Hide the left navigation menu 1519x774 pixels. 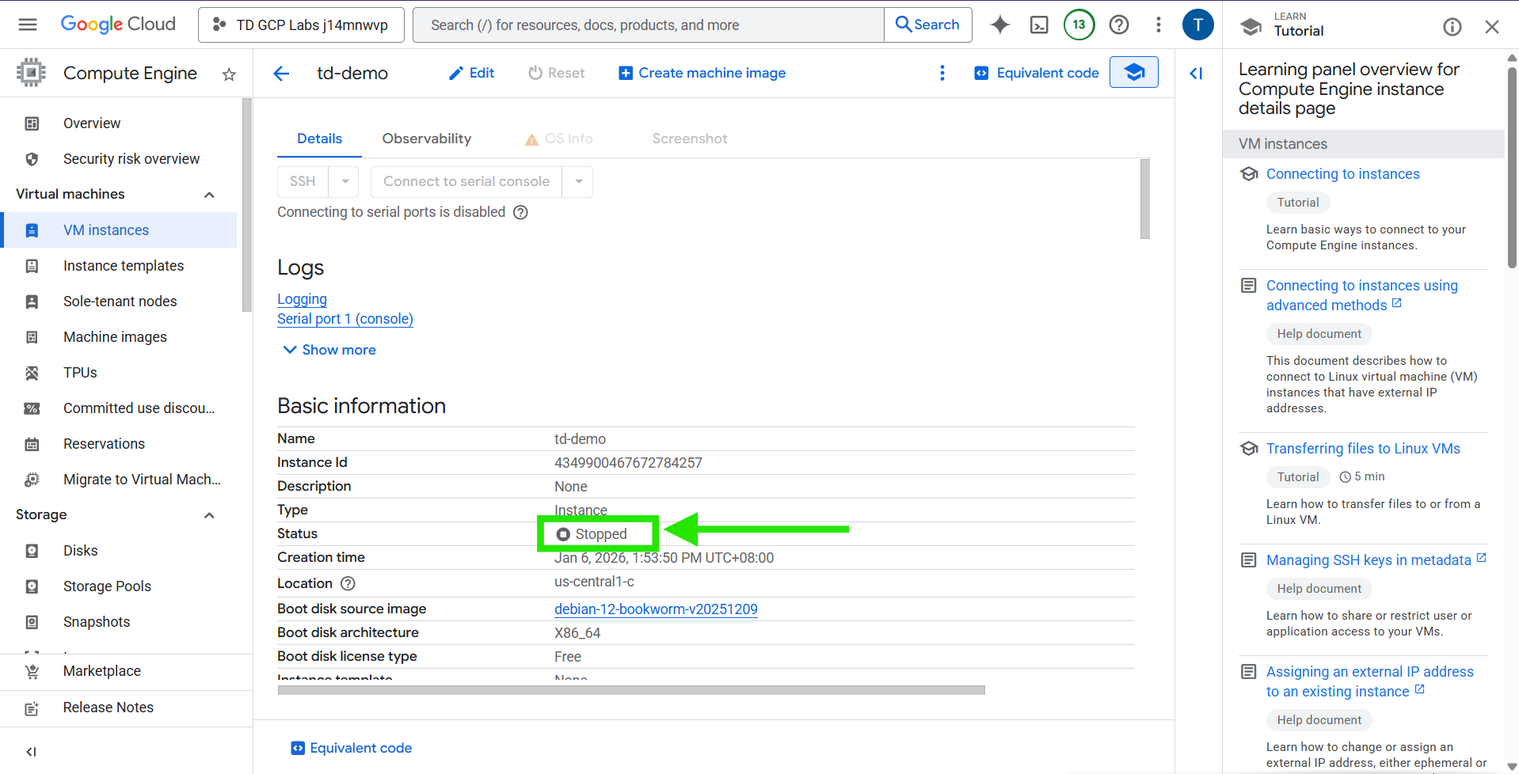[x=31, y=752]
